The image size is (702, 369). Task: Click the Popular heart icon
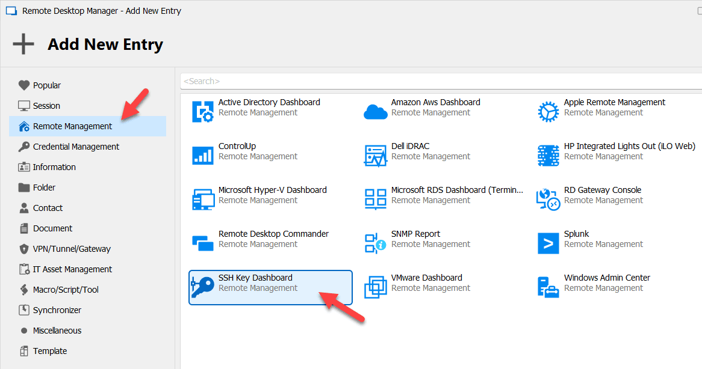click(23, 85)
